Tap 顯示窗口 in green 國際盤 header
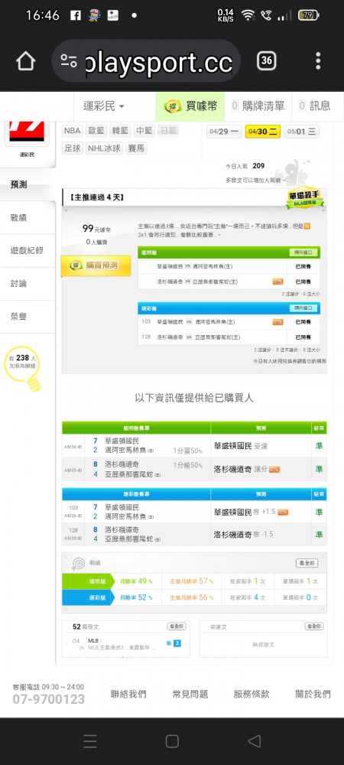344x765 pixels. click(303, 252)
